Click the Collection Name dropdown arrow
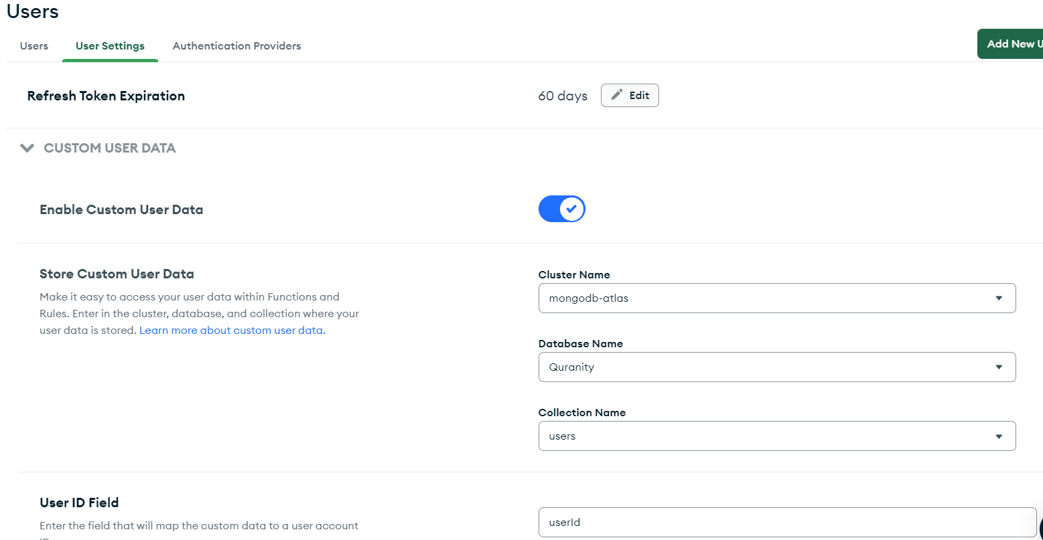Screen dimensions: 1043x540 (x=998, y=436)
